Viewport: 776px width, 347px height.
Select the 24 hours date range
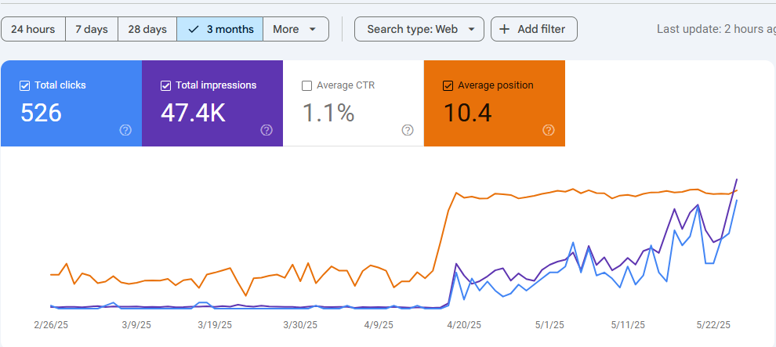[33, 29]
